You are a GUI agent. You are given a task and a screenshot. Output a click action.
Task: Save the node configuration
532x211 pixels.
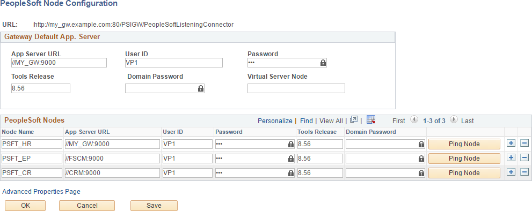154,206
